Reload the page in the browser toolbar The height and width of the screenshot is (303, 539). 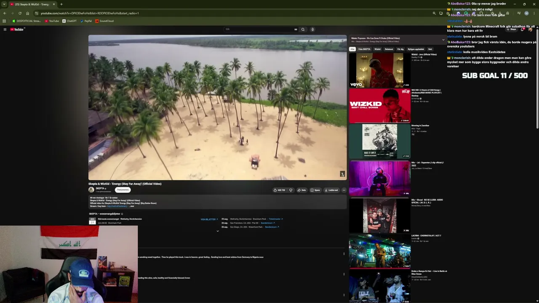(20, 13)
